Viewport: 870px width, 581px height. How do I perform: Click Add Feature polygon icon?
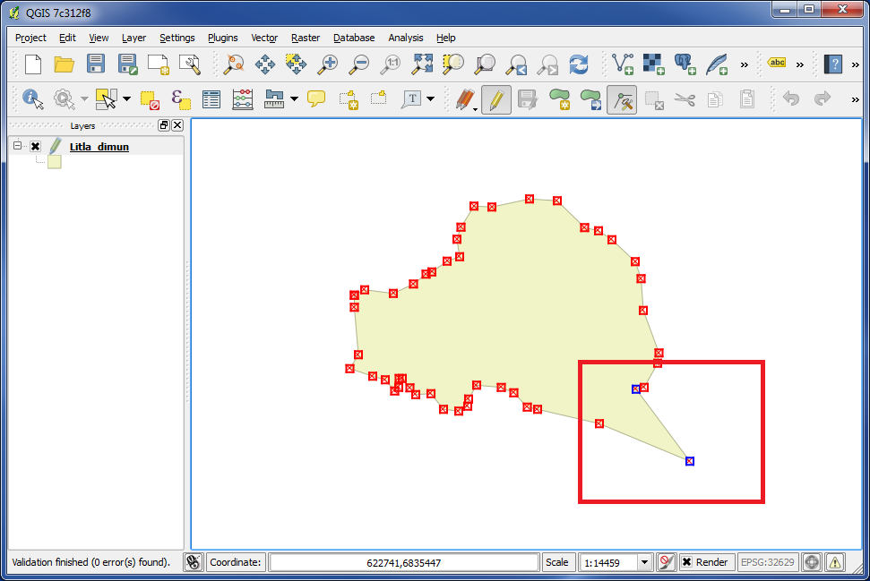(x=559, y=99)
